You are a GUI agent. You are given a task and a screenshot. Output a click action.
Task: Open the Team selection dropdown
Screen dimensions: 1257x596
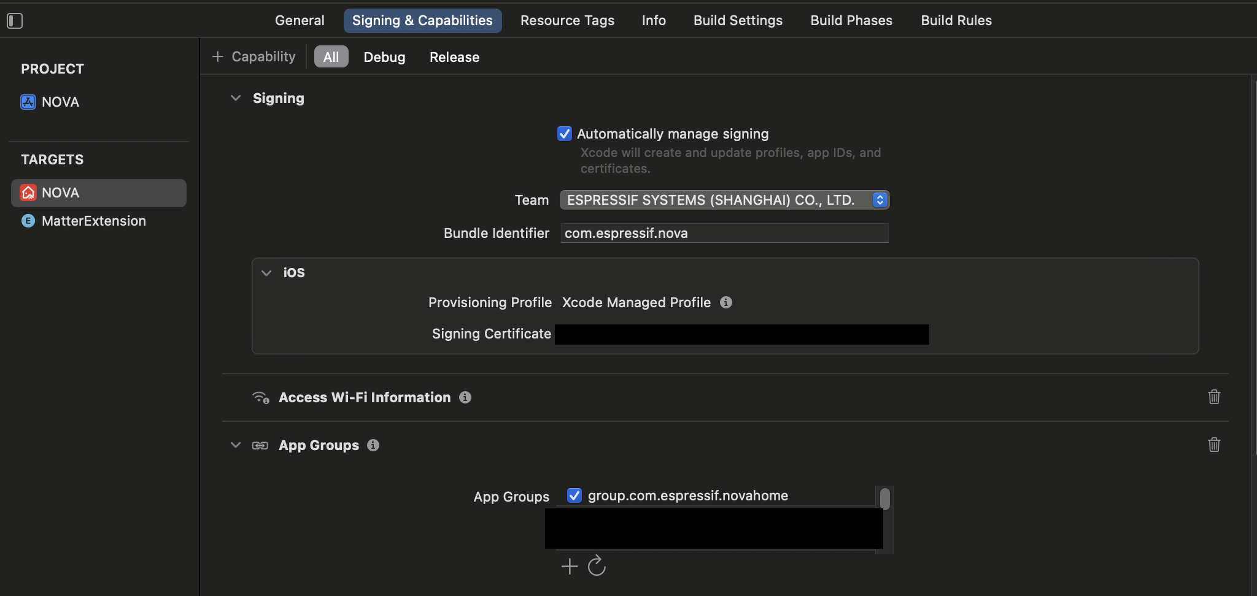(880, 199)
